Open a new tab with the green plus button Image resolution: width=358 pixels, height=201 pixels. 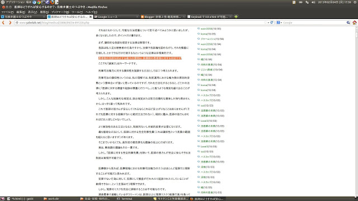[236, 17]
